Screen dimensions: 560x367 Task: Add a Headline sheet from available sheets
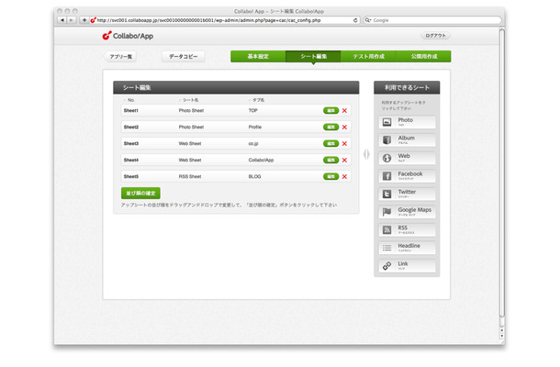407,248
